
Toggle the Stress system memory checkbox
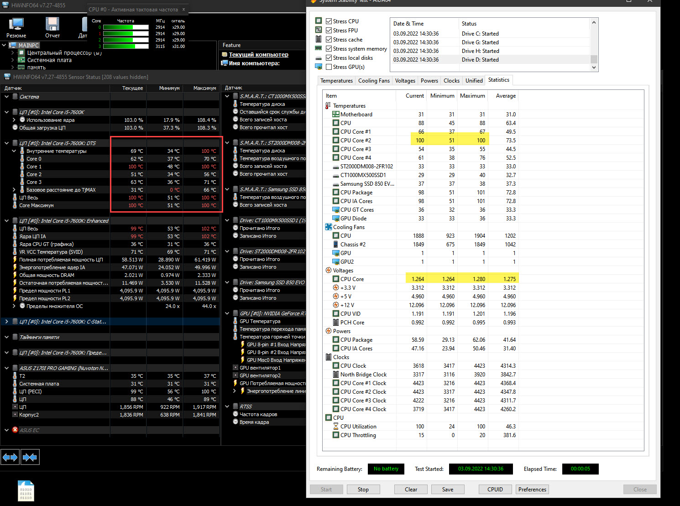(x=329, y=49)
